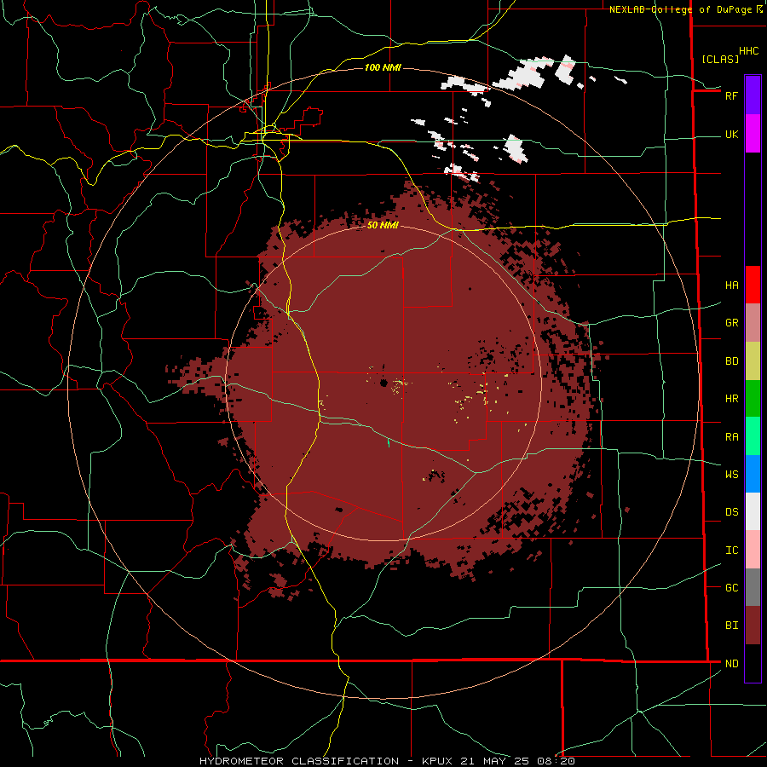Click the 100 NMI range ring label
The height and width of the screenshot is (767, 767).
point(383,67)
